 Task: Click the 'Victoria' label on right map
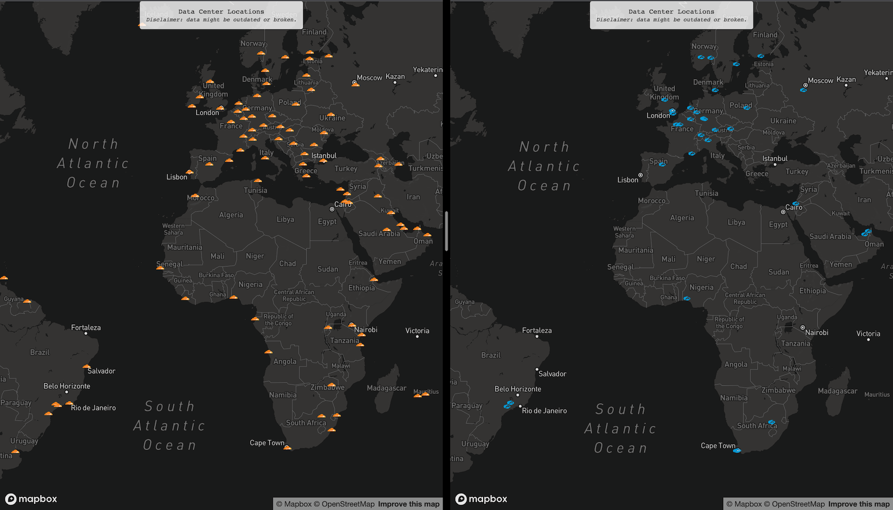coord(868,333)
